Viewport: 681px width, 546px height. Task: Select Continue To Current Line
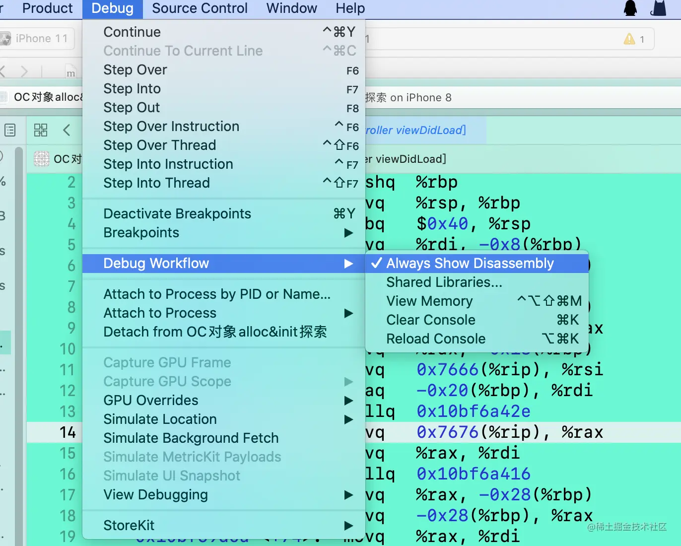pos(224,51)
